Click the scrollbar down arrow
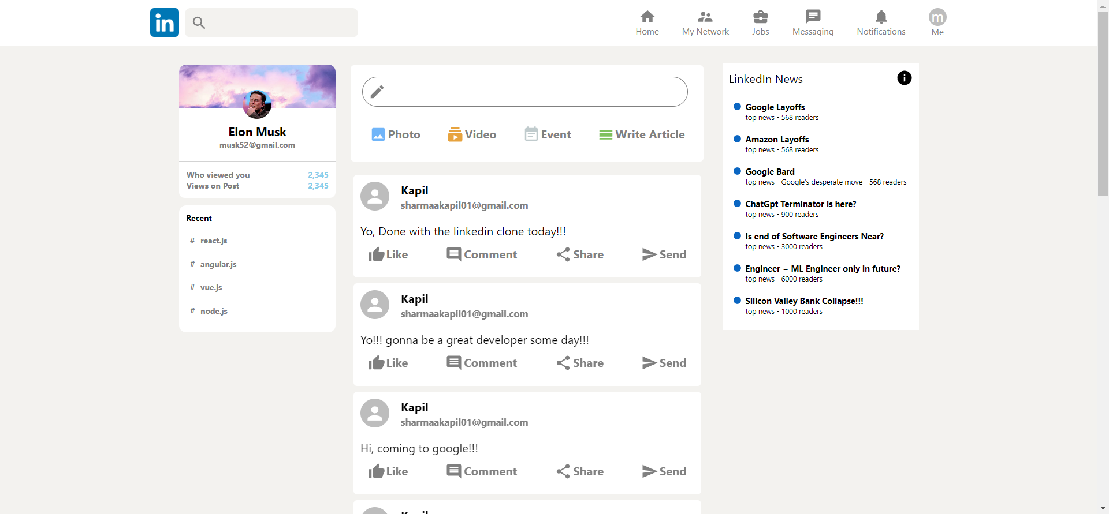Screen dimensions: 1109x514 pyautogui.click(x=1103, y=508)
